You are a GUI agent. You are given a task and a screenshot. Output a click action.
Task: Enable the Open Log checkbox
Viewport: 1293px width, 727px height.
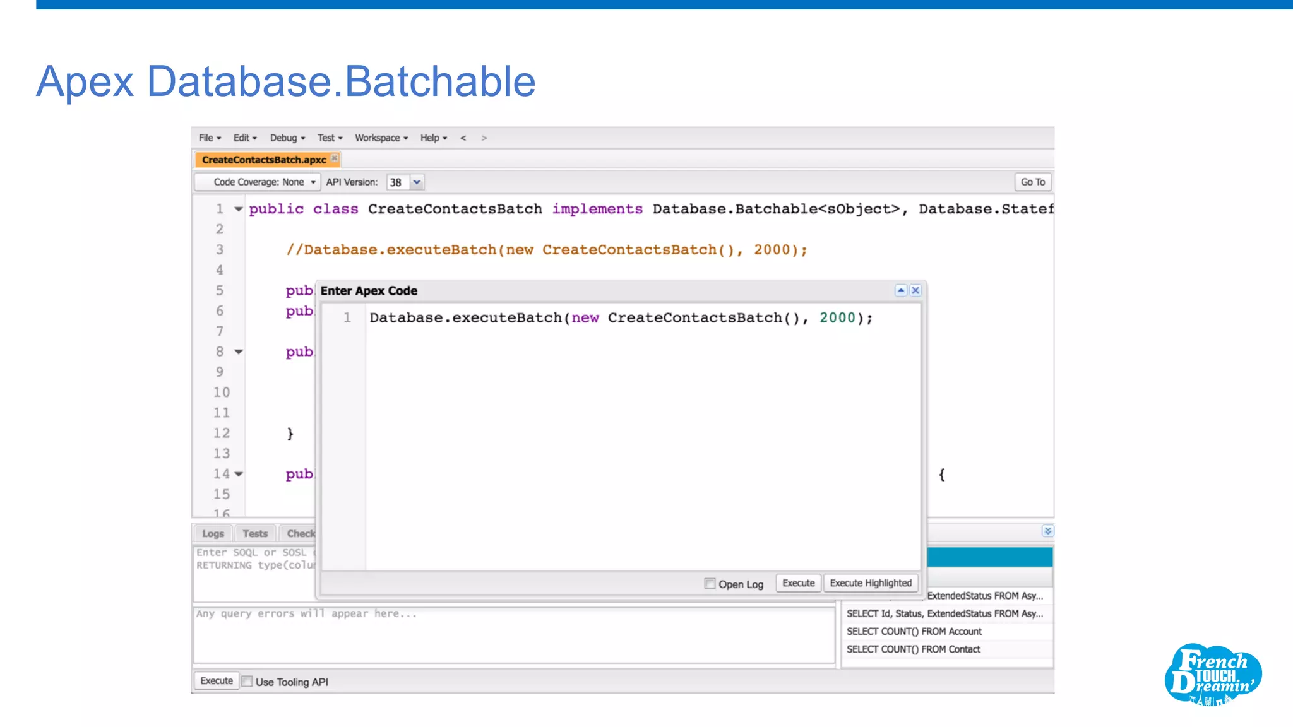pos(710,584)
